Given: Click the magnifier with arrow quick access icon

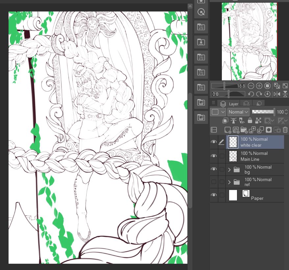Looking at the screenshot, I should pos(201,12).
